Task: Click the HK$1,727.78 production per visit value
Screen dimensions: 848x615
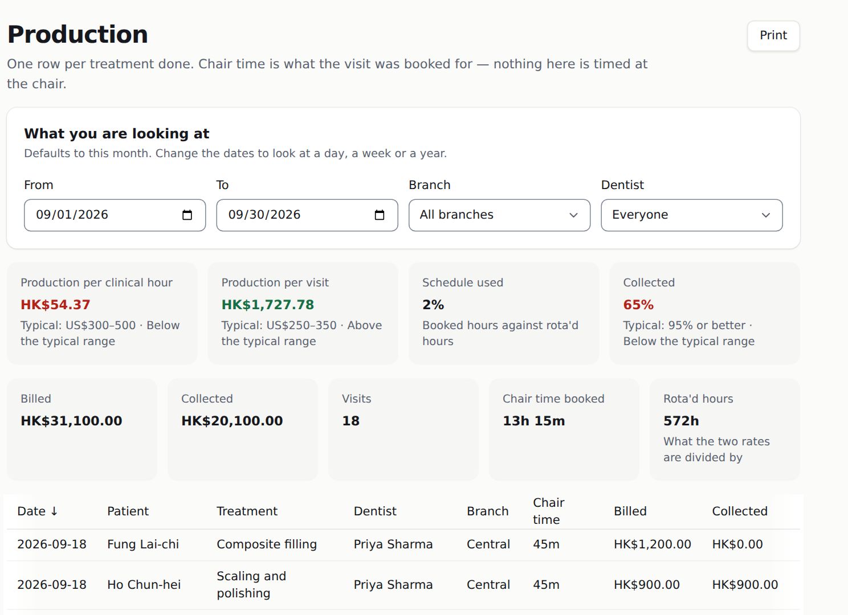Action: coord(268,305)
